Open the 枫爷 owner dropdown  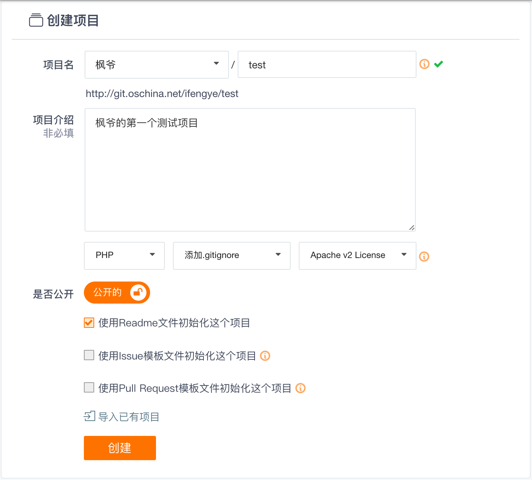pyautogui.click(x=156, y=65)
